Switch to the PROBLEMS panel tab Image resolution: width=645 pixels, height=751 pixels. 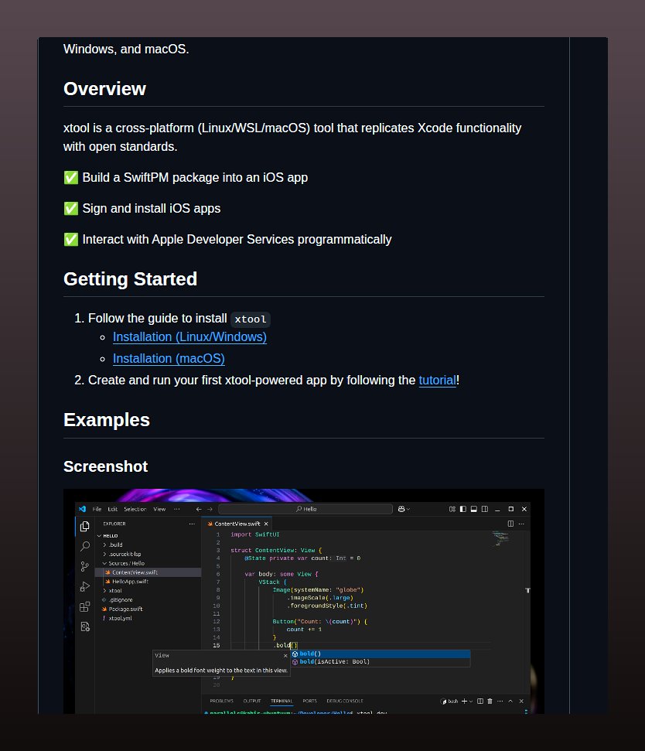point(222,702)
